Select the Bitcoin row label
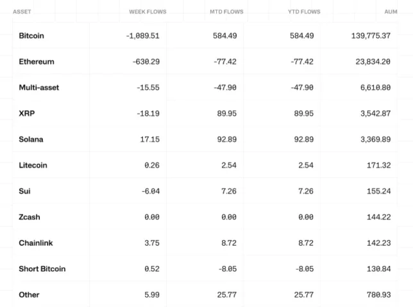Image resolution: width=413 pixels, height=307 pixels. point(31,36)
